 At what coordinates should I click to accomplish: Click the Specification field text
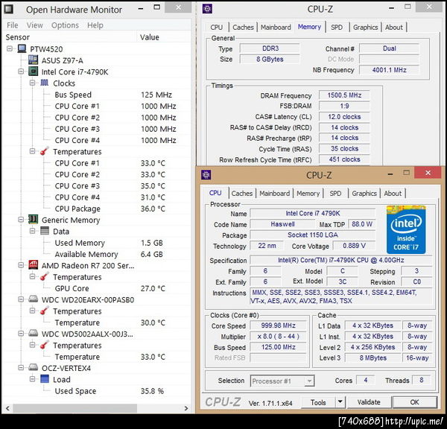coord(340,260)
